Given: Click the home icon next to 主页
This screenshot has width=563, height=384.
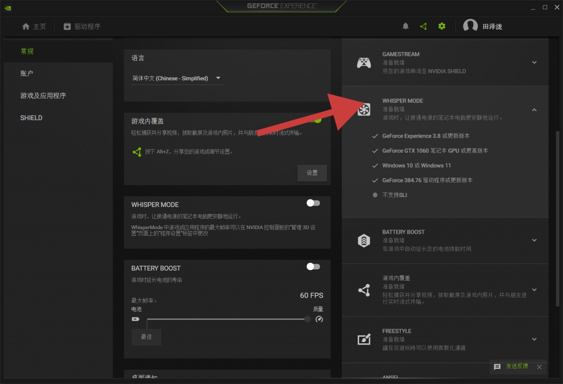Looking at the screenshot, I should pos(26,26).
